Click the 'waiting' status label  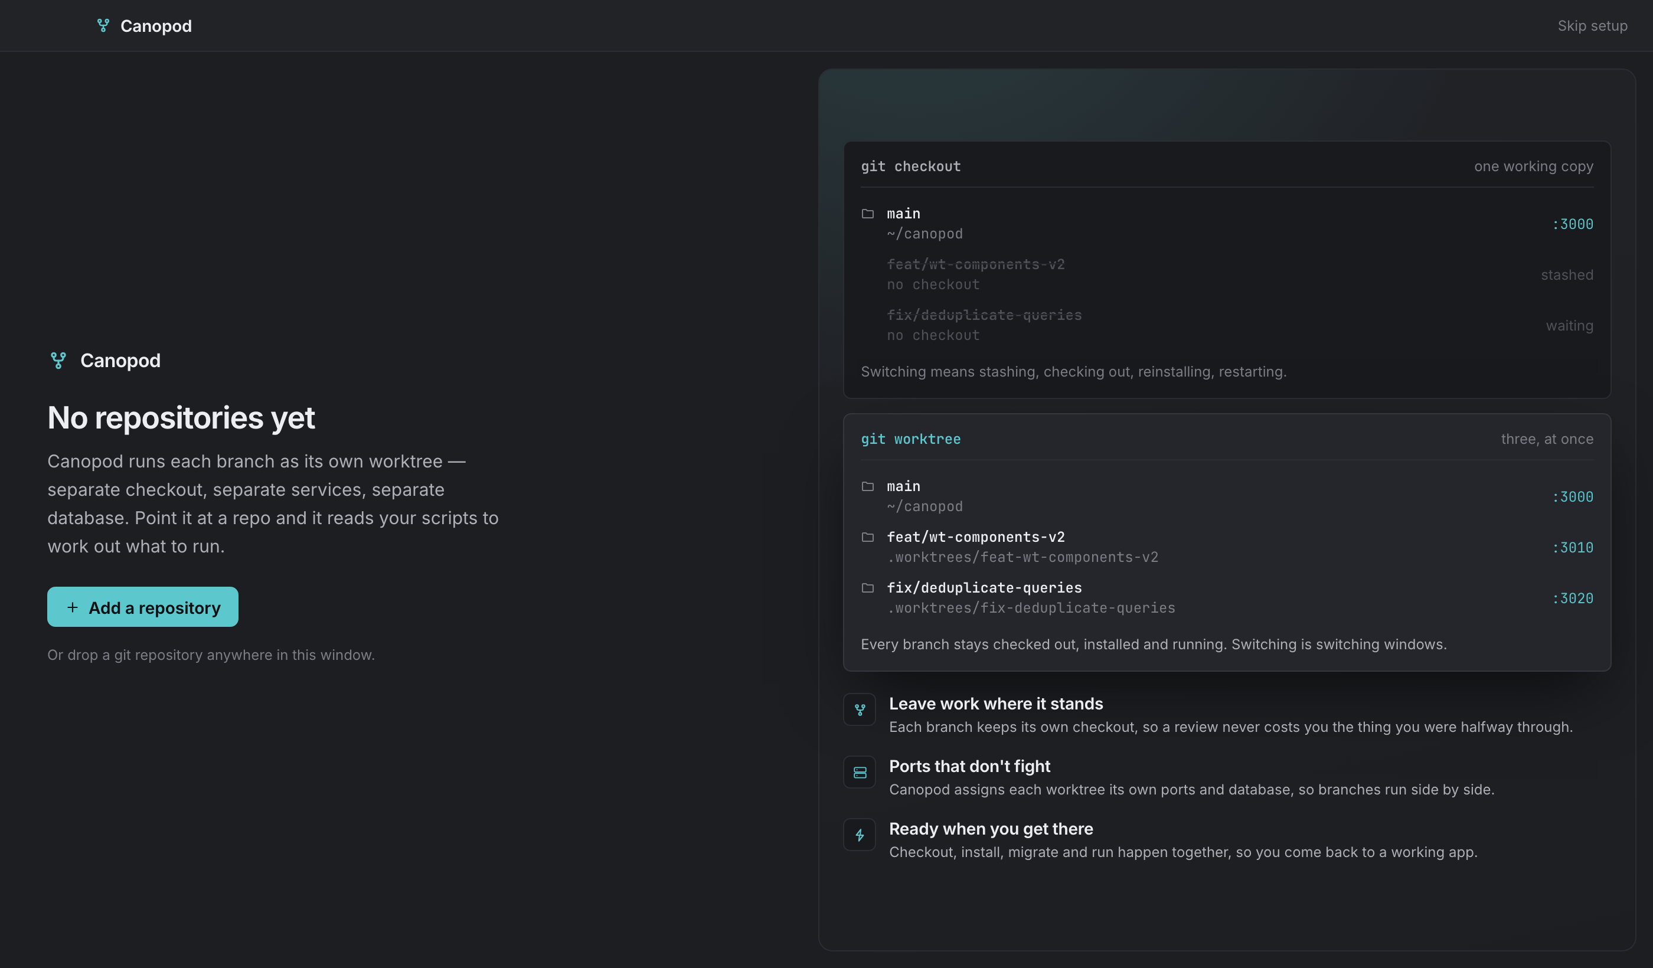[x=1569, y=326]
